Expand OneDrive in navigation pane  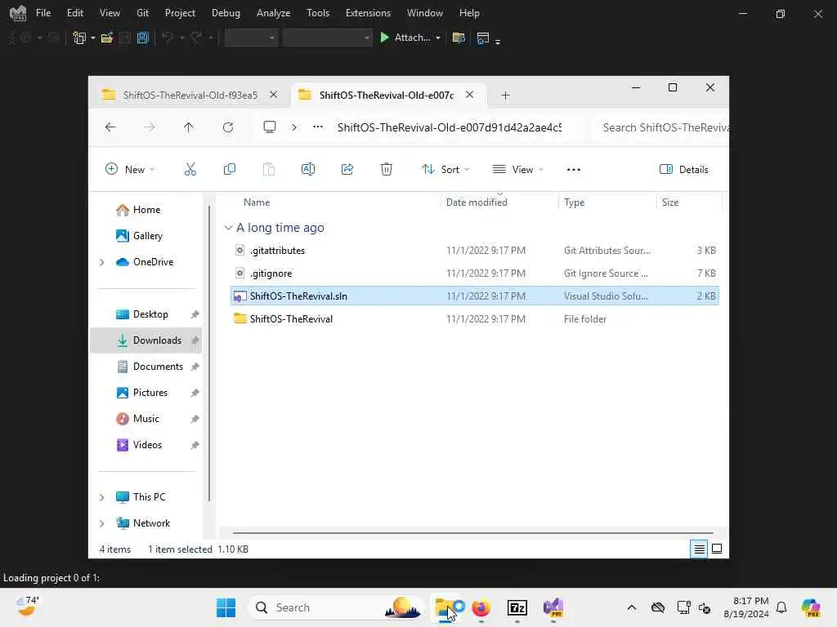click(x=102, y=262)
